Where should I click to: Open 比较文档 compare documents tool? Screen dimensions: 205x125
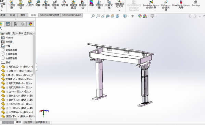pos(109,4)
